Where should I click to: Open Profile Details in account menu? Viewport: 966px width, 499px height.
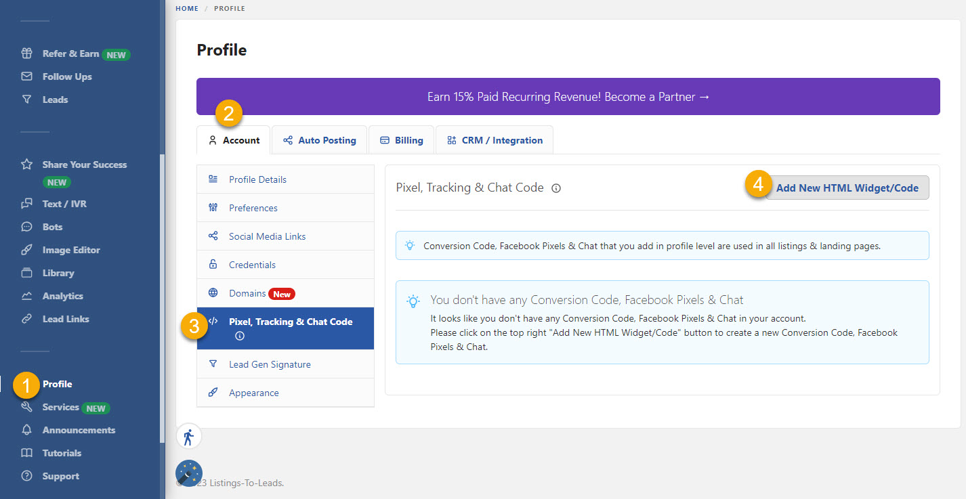[x=257, y=179]
